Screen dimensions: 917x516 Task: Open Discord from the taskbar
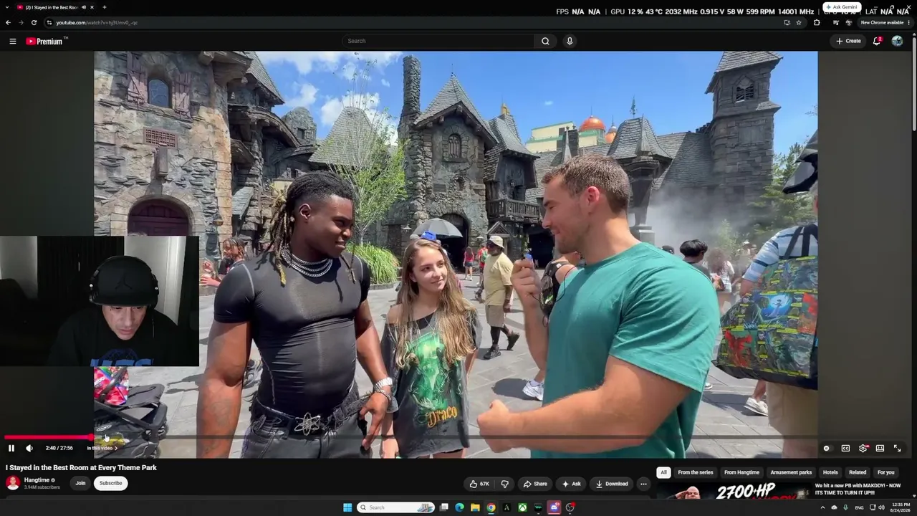[x=554, y=507]
